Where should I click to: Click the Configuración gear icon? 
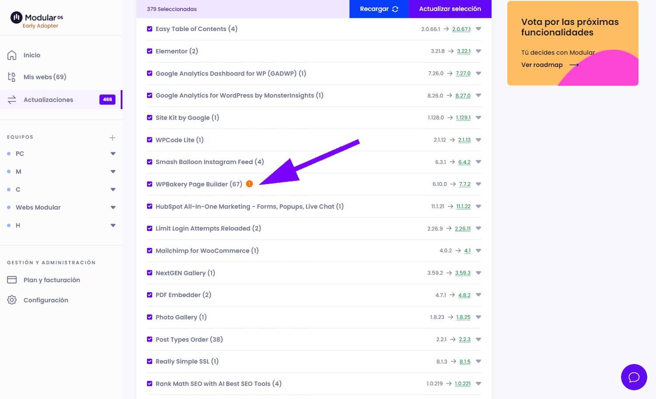point(12,300)
